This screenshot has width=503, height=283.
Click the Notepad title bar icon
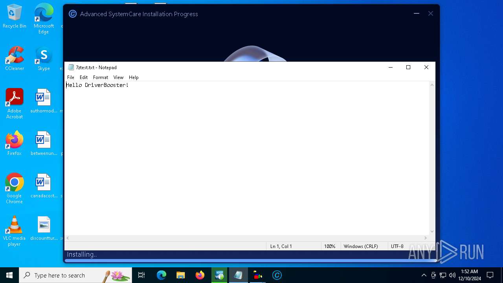click(71, 67)
